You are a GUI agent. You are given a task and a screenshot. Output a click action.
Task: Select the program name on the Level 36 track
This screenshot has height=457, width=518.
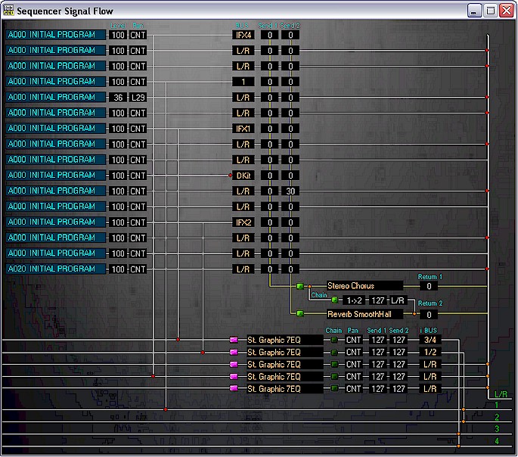coord(55,97)
